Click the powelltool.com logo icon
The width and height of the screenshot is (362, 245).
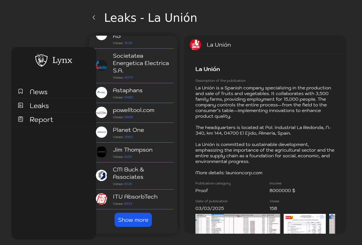point(102,112)
